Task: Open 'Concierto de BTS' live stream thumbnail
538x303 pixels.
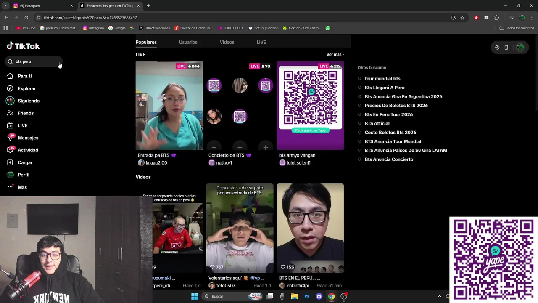Action: tap(240, 106)
